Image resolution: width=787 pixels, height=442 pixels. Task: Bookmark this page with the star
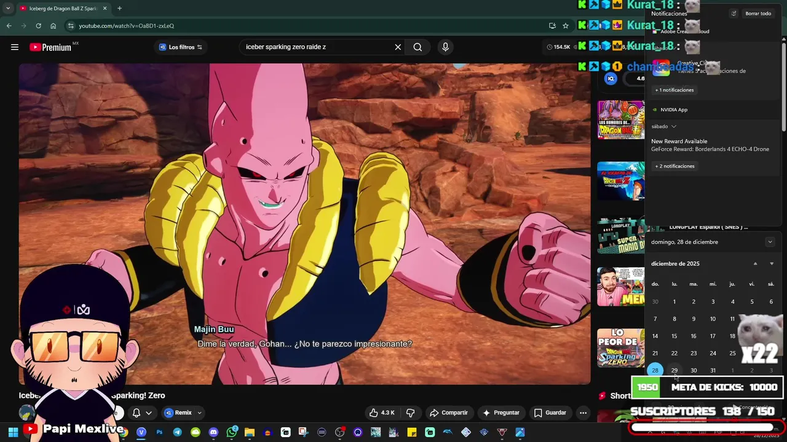pos(566,26)
